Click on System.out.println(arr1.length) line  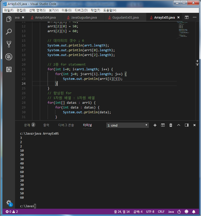point(78,45)
